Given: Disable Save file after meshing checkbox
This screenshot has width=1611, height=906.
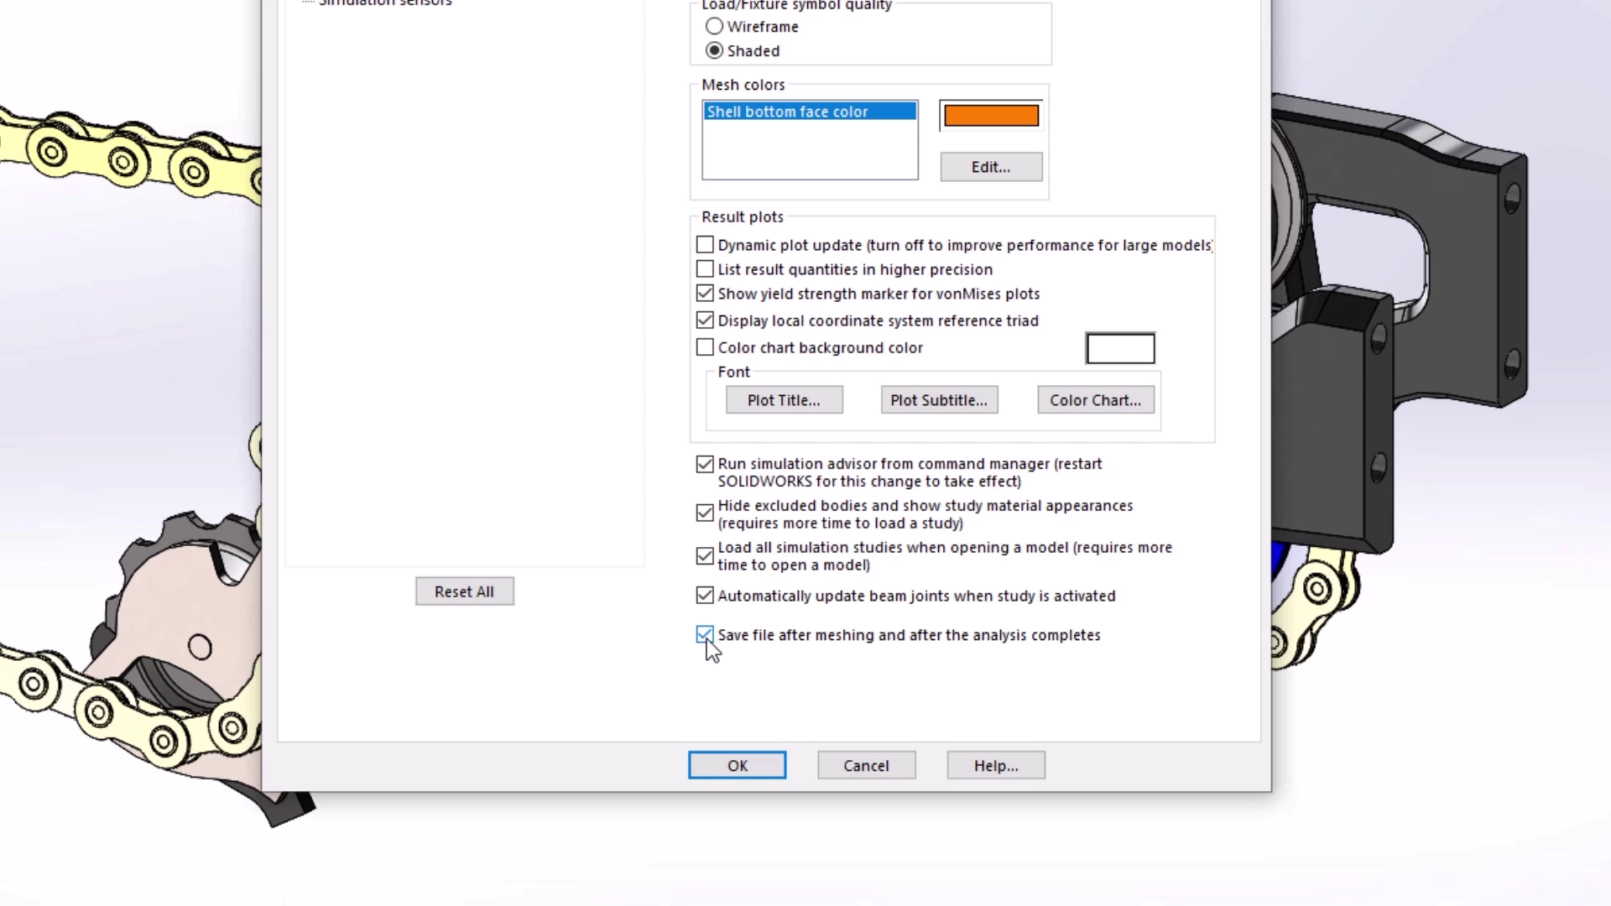Looking at the screenshot, I should [705, 634].
